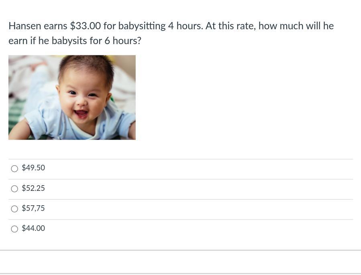Click the baby's face in the photo
361x275 pixels.
pos(83,97)
